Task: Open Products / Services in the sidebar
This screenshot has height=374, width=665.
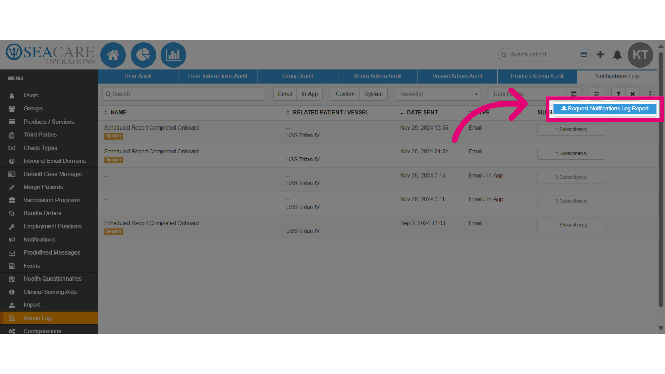Action: [49, 122]
